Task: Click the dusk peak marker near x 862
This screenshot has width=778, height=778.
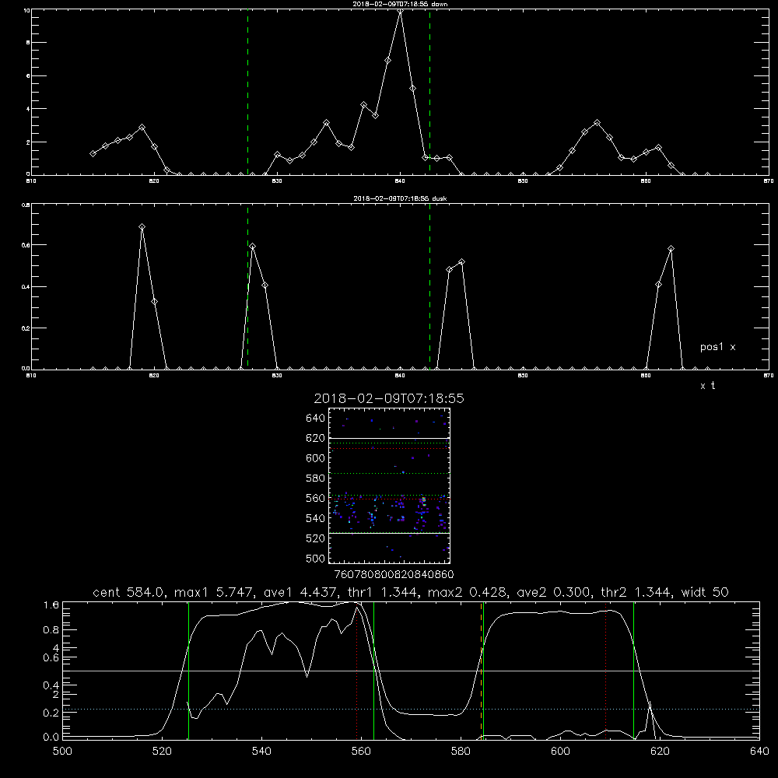Action: (x=671, y=249)
